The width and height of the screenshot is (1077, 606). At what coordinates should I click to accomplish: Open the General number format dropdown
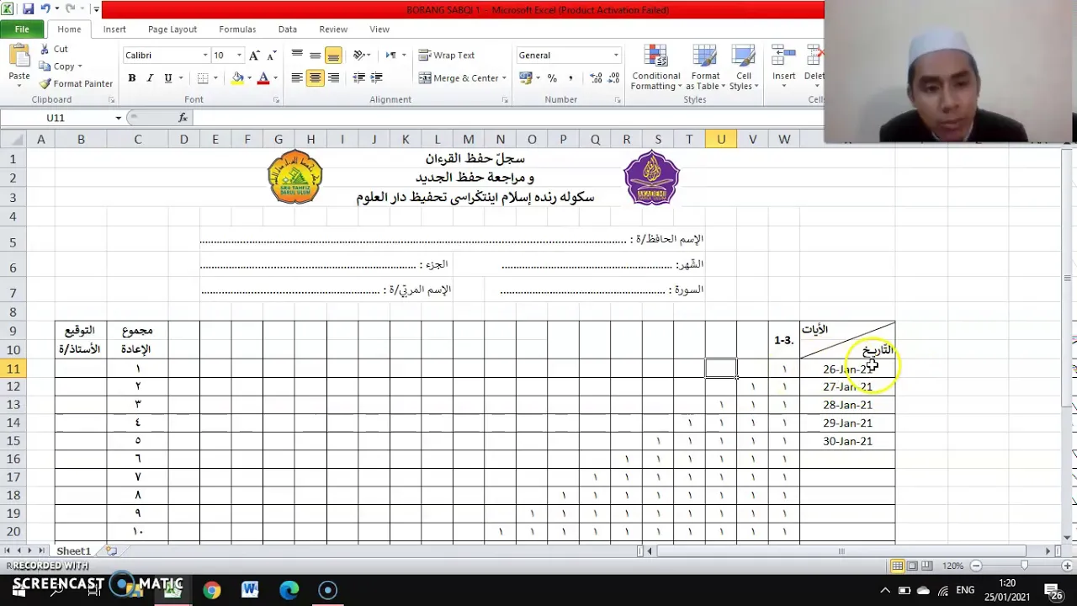tap(615, 56)
